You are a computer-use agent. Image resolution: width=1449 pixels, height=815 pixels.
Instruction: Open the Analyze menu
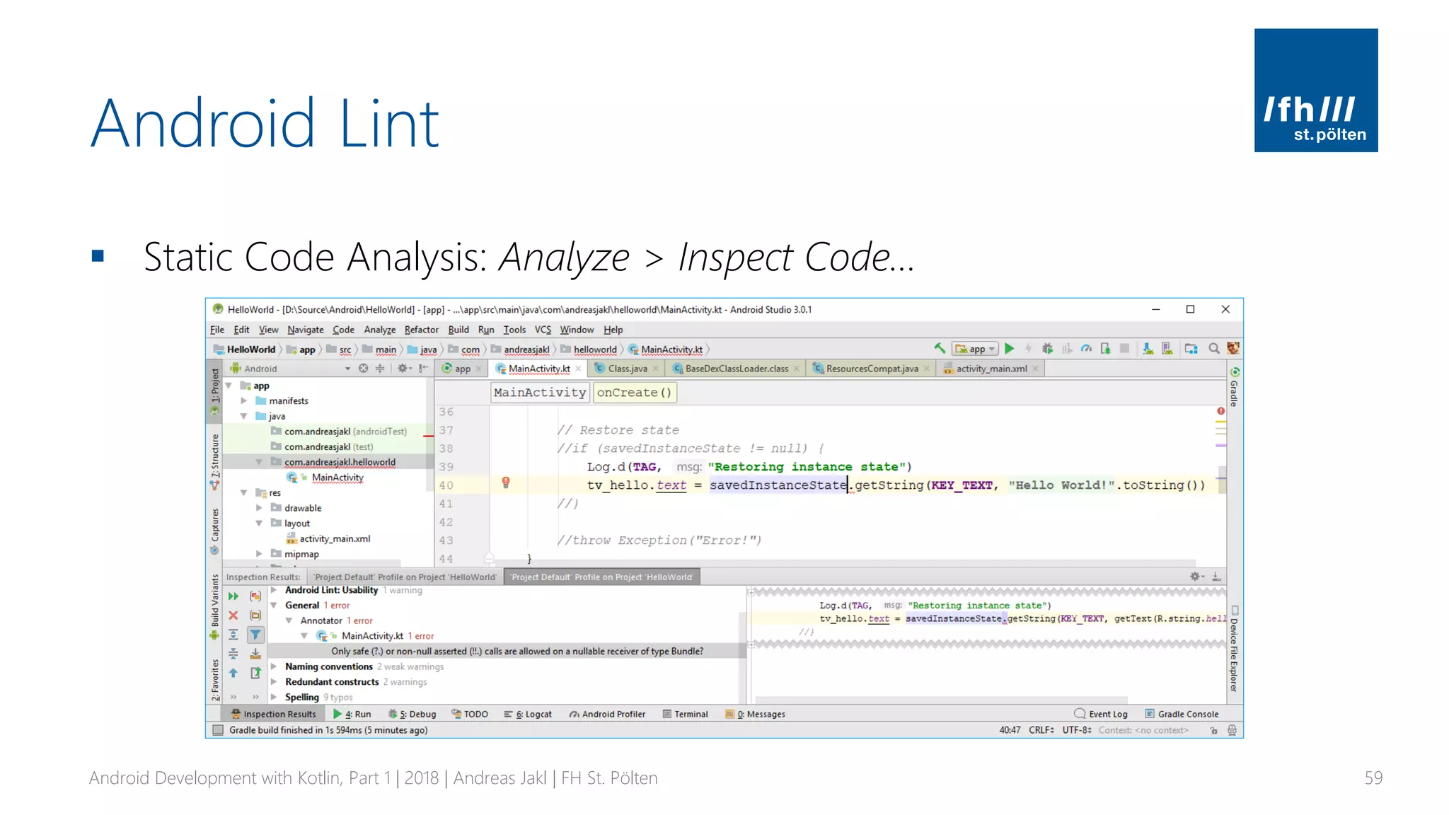pos(379,330)
